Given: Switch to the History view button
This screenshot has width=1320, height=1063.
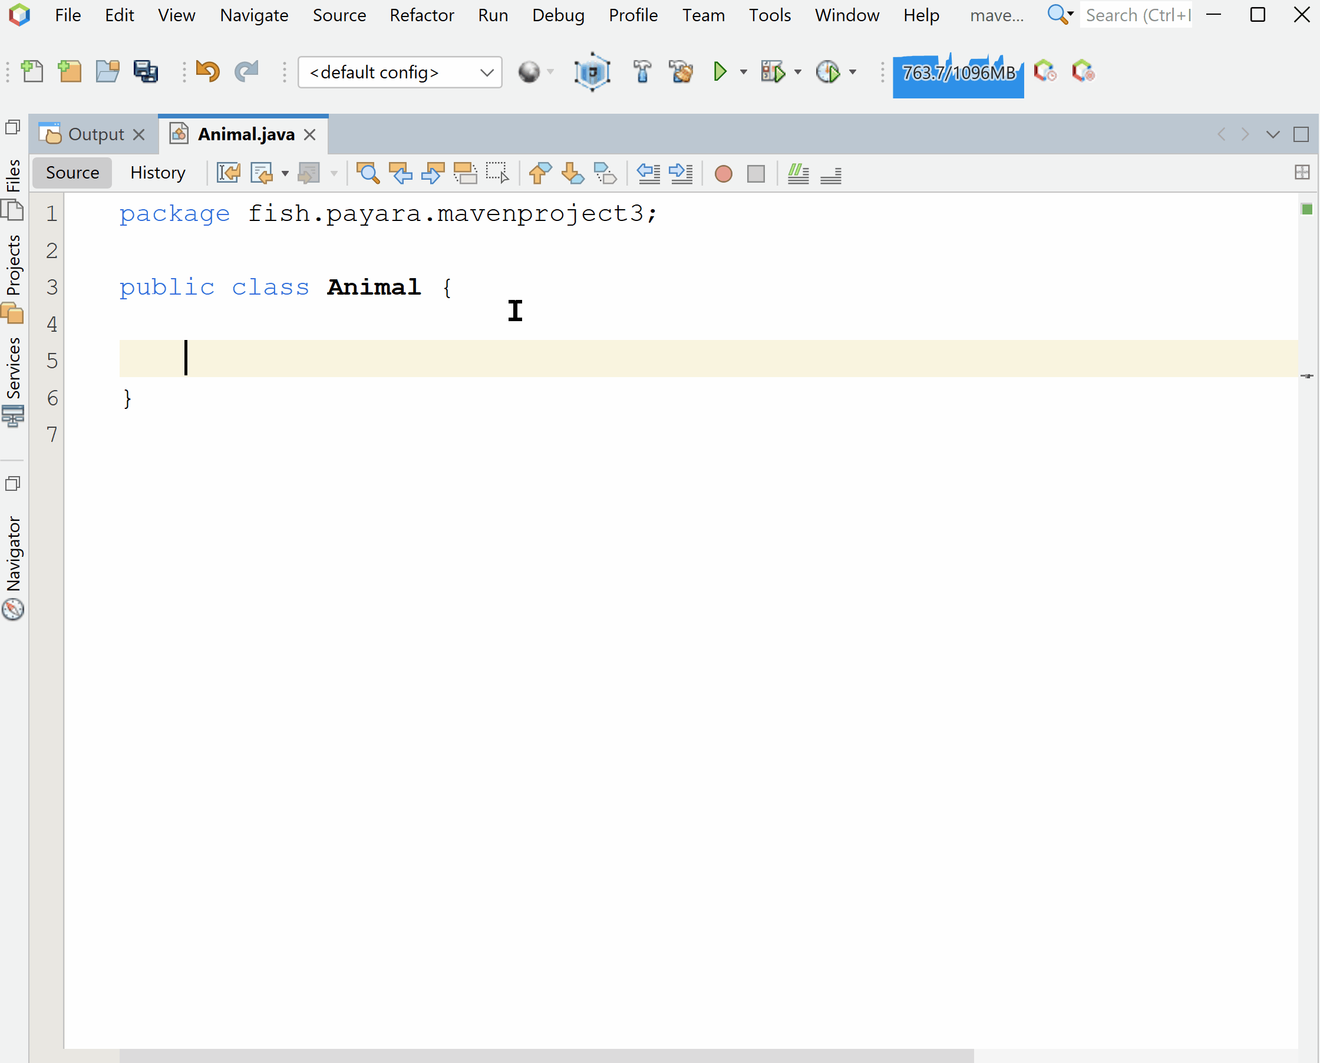Looking at the screenshot, I should pyautogui.click(x=157, y=173).
